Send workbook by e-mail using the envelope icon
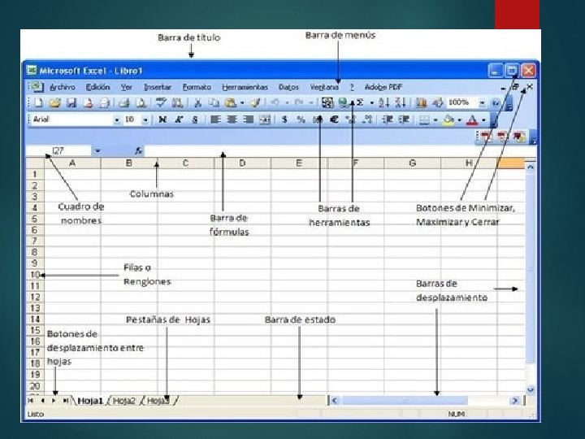Viewport: 585px width, 439px height. (105, 102)
